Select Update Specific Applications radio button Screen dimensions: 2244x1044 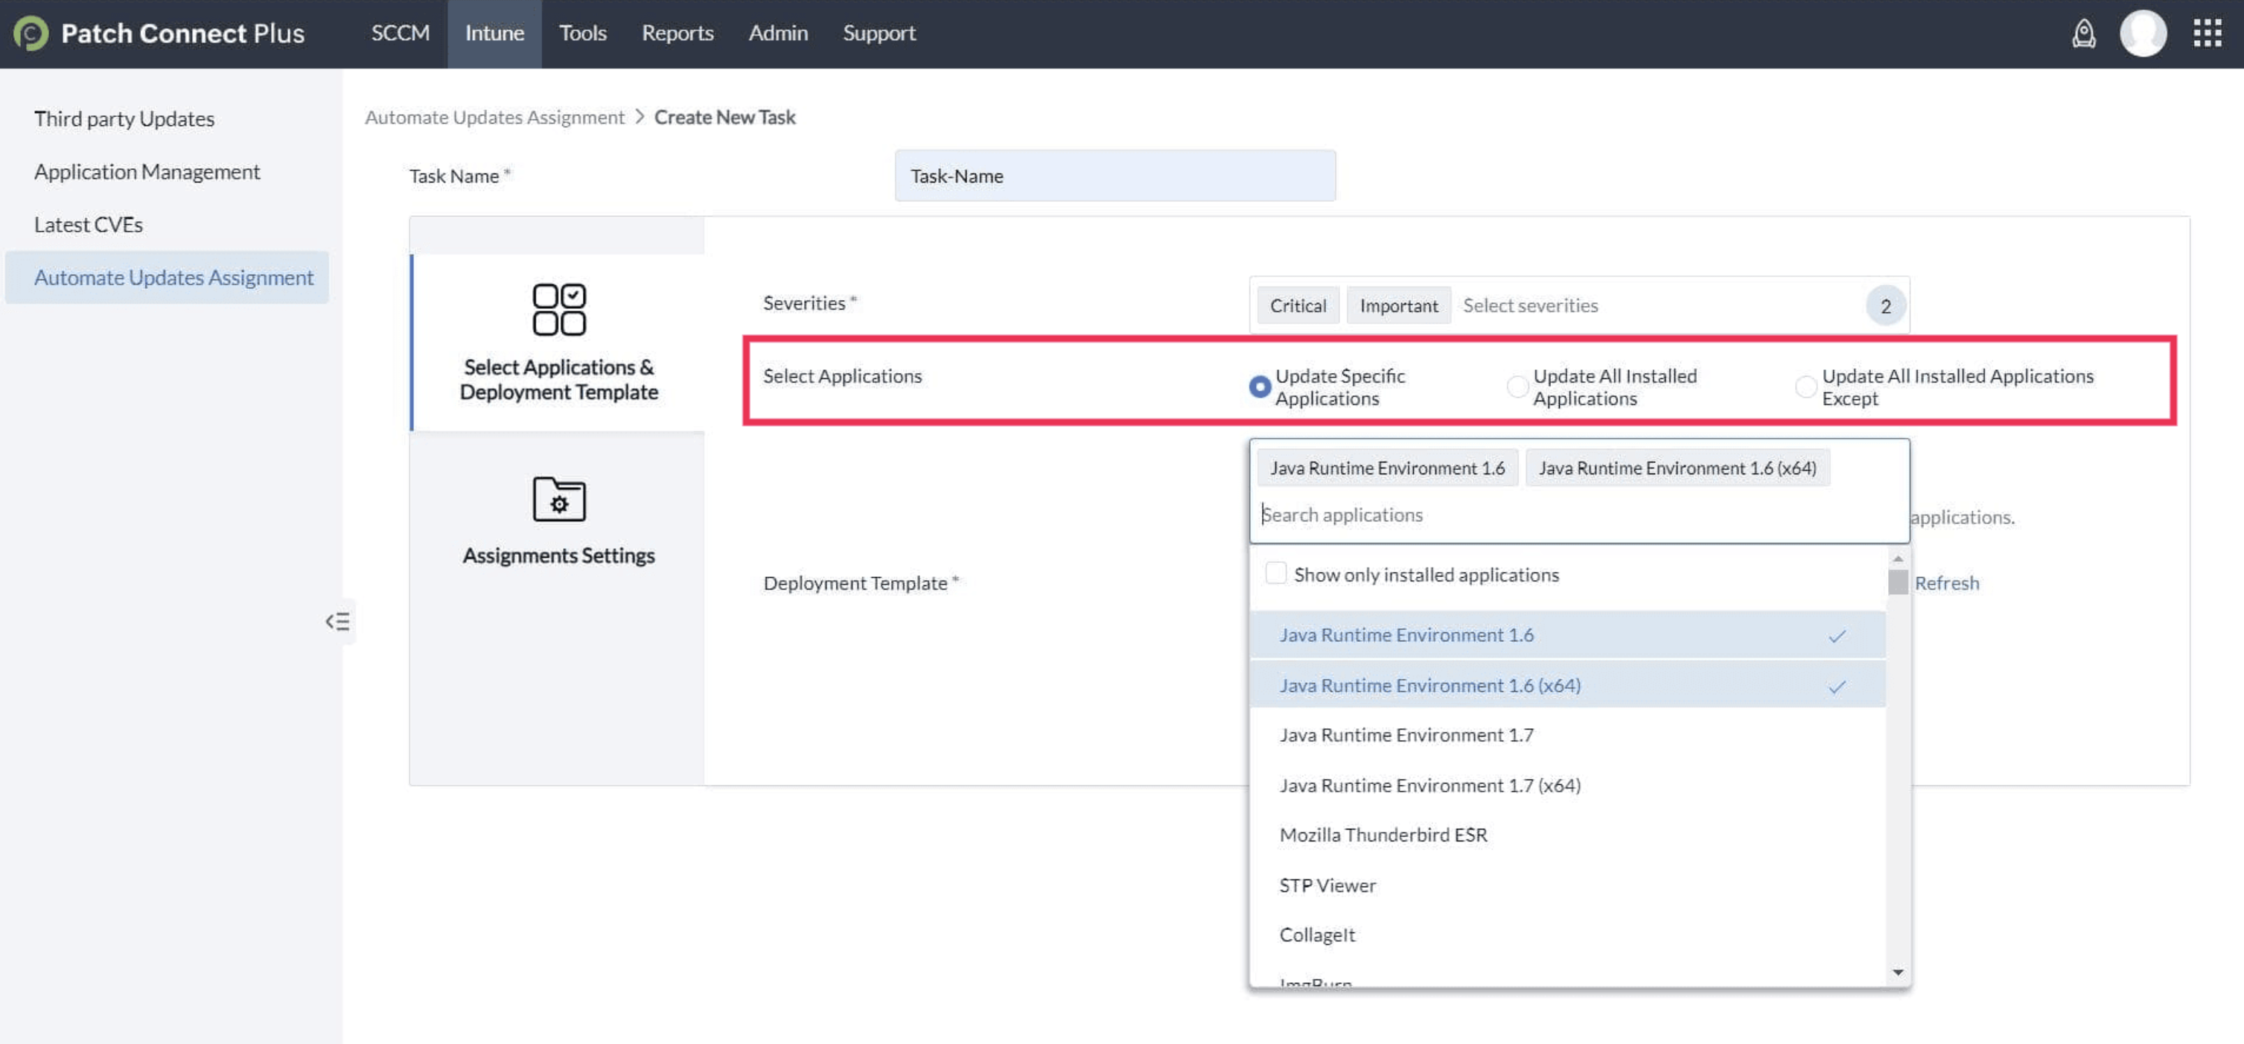coord(1259,386)
